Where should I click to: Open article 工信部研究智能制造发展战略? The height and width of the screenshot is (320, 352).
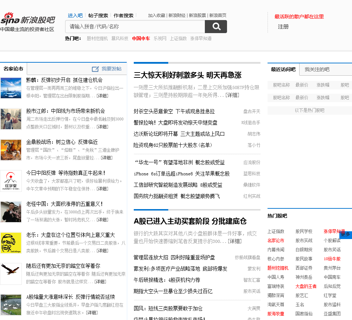[178, 185]
